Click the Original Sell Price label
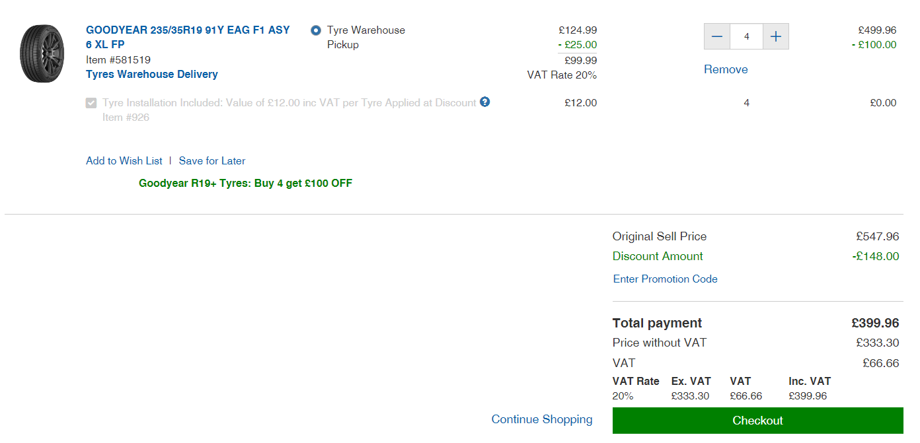Viewport: 920px width, 443px height. click(x=660, y=236)
